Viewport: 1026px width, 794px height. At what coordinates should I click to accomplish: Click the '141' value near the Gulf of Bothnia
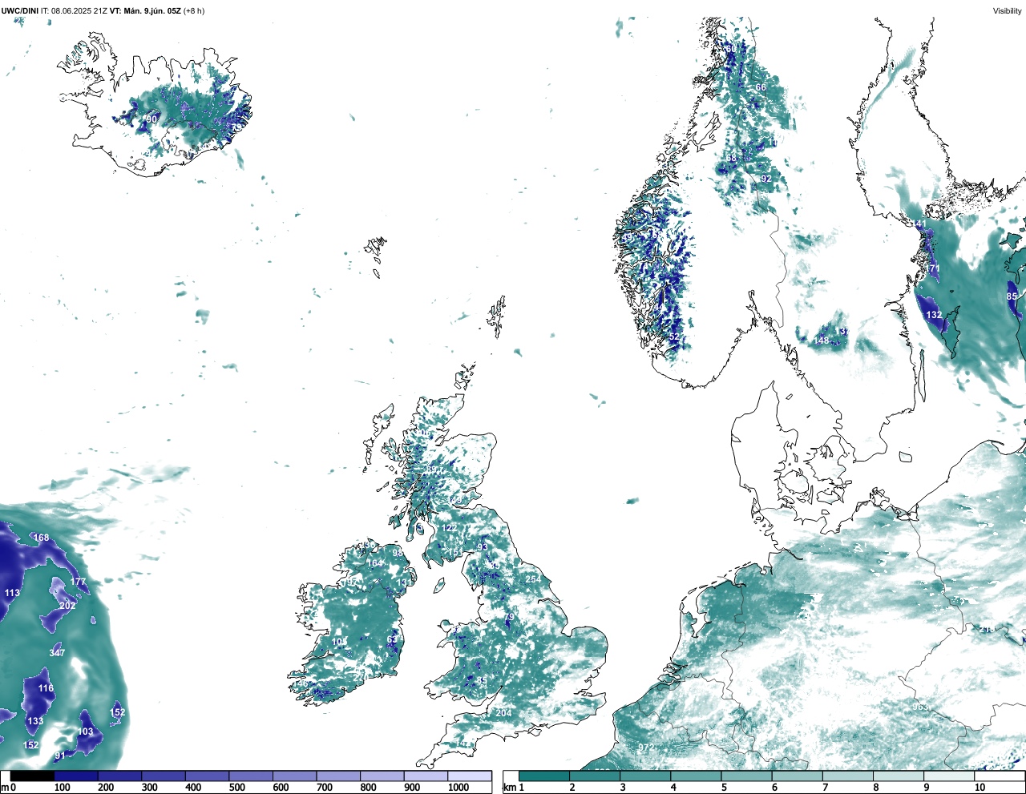919,224
